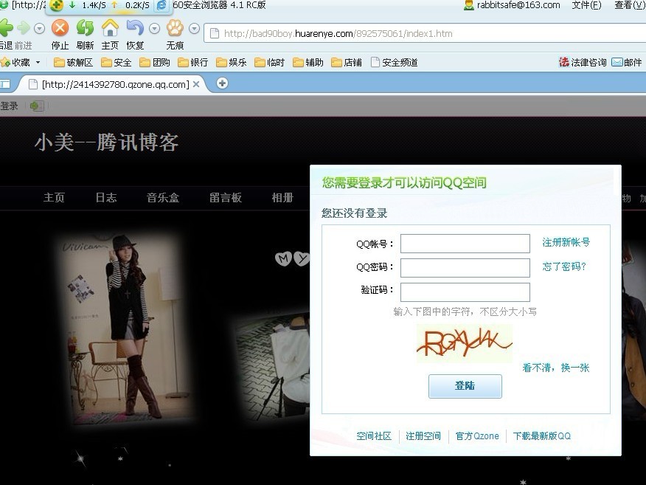646x485 pixels.
Task: Open the 辅助 bookmark folder
Action: pyautogui.click(x=308, y=62)
